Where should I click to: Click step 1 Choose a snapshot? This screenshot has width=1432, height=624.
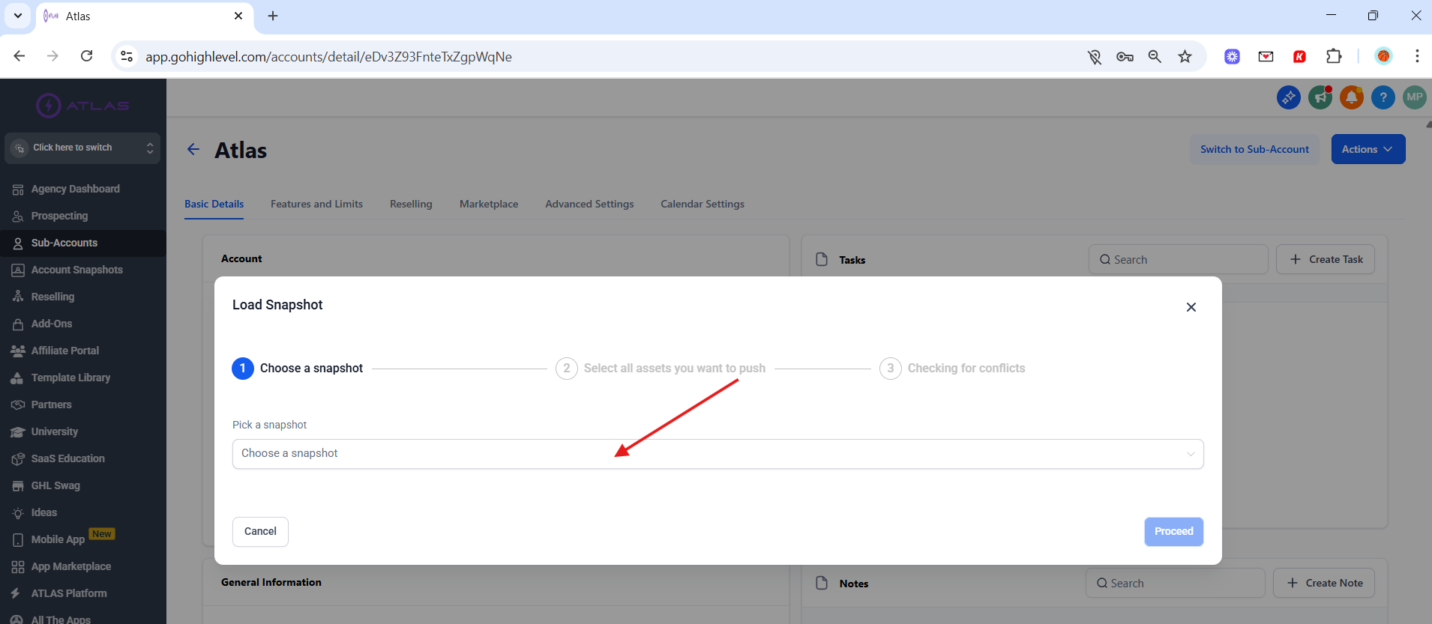[298, 368]
